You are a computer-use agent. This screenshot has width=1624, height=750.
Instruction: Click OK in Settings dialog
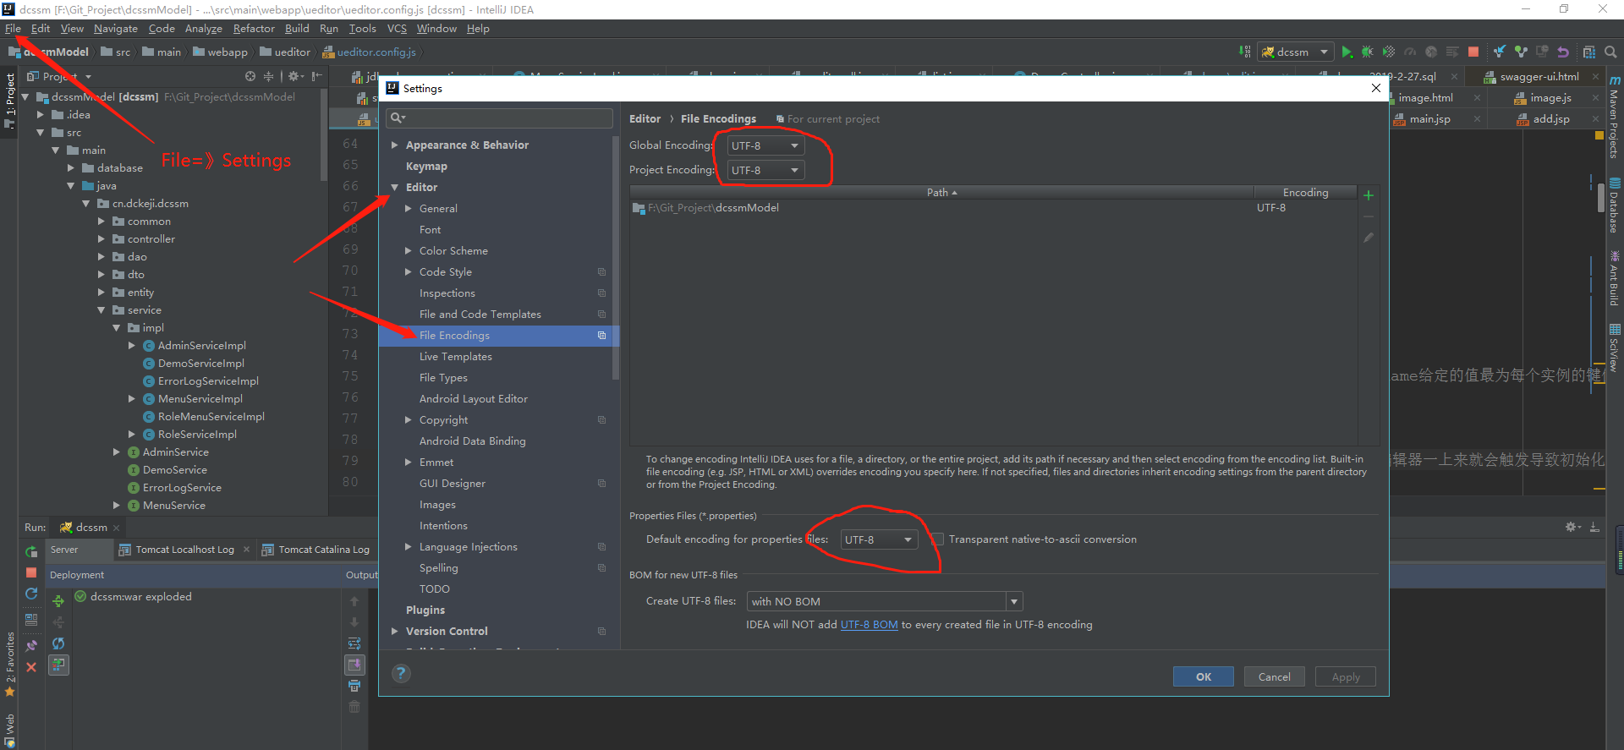1203,676
